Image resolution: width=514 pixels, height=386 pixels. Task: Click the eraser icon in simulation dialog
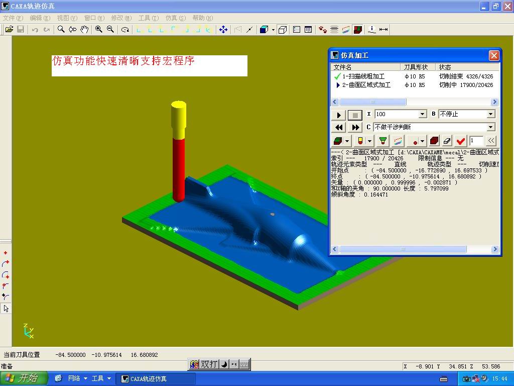click(447, 141)
